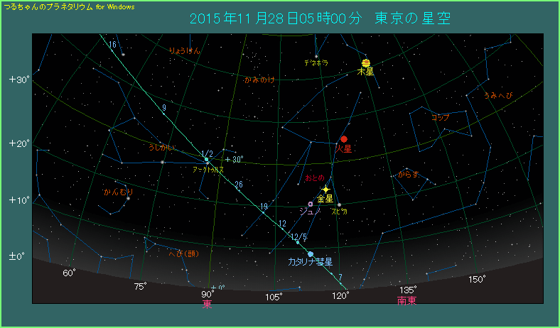Click the 東 east direction label
The image size is (560, 328).
pyautogui.click(x=207, y=305)
